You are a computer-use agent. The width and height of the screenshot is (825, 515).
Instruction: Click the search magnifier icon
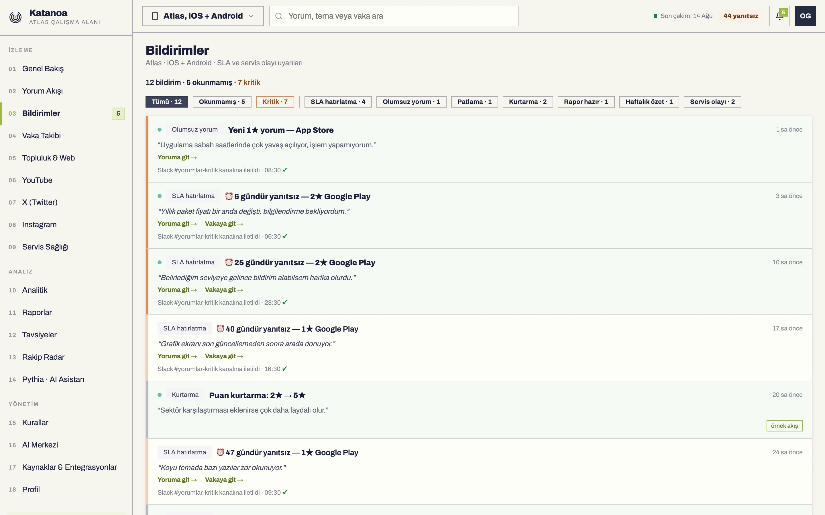(x=278, y=16)
